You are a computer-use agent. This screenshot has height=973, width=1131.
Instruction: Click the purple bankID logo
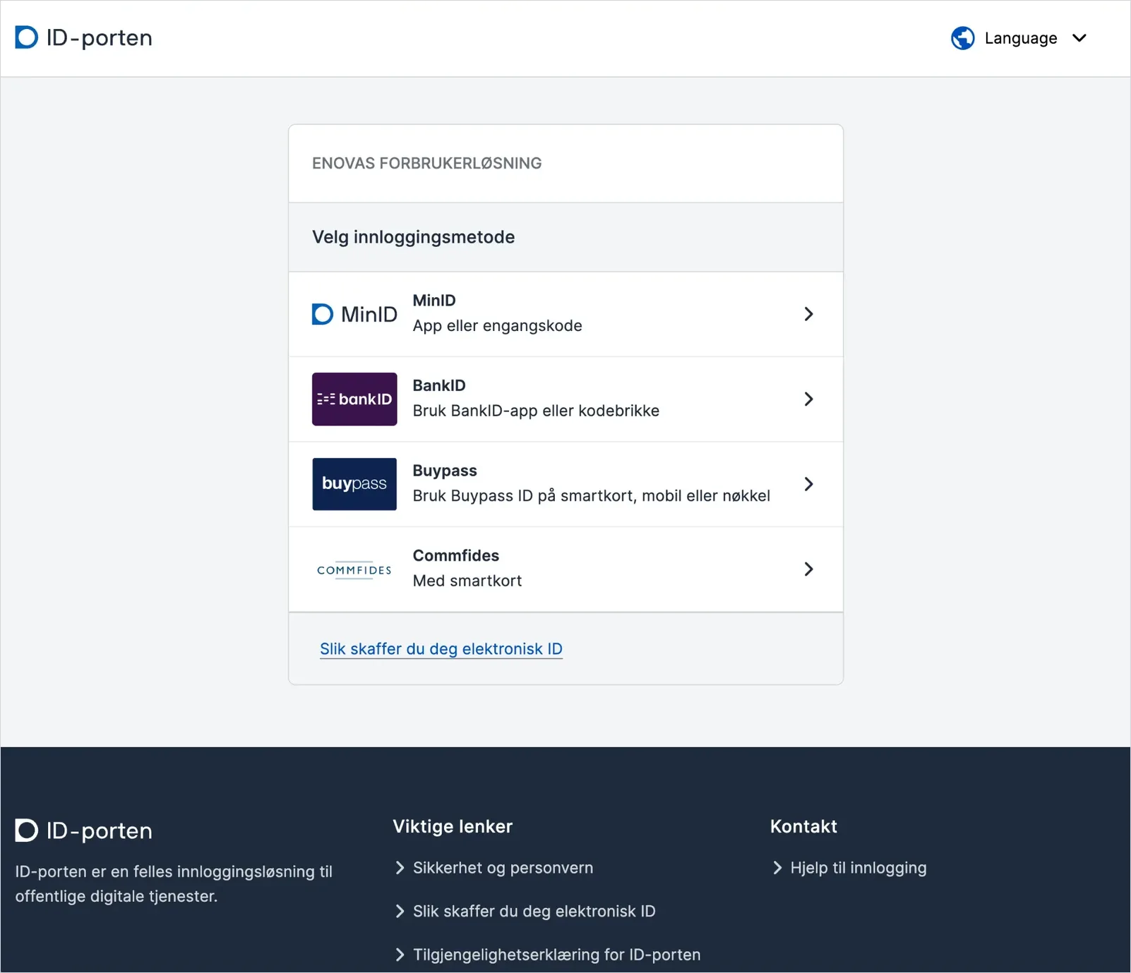point(354,399)
